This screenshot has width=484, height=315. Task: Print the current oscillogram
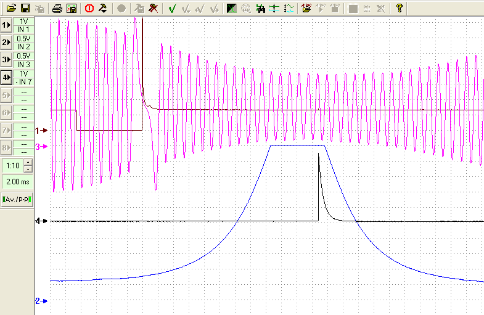pyautogui.click(x=57, y=9)
